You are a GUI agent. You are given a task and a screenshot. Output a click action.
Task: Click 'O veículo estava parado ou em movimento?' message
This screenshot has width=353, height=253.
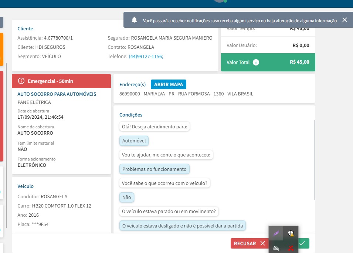point(169,211)
